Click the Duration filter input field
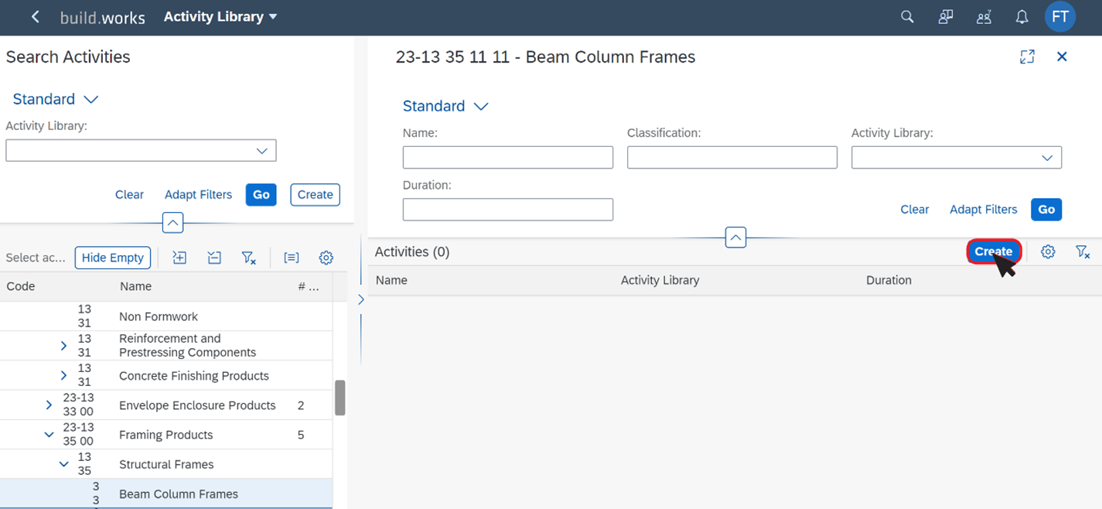 pos(508,210)
